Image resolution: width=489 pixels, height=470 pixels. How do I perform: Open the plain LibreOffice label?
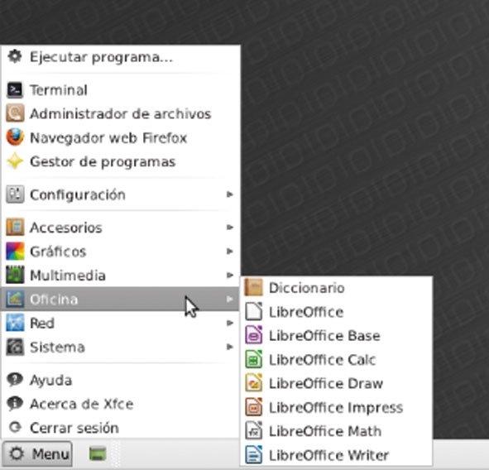click(x=306, y=312)
